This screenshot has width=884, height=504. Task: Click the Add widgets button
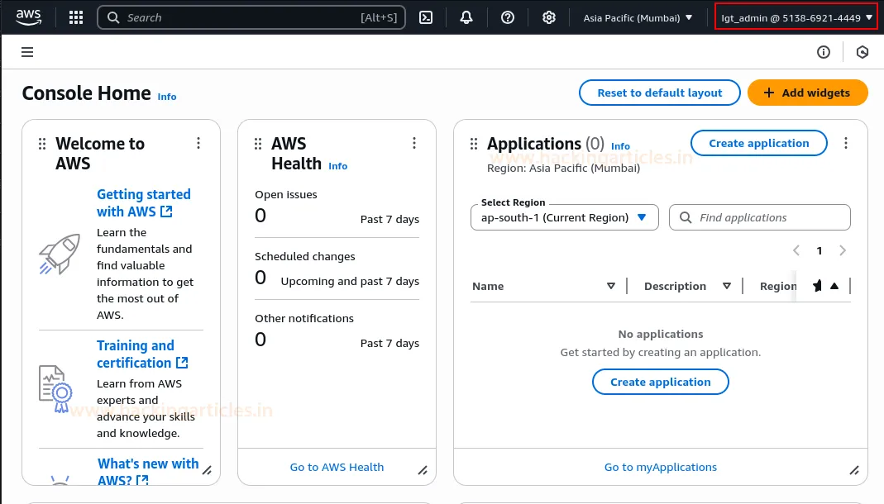click(x=807, y=93)
